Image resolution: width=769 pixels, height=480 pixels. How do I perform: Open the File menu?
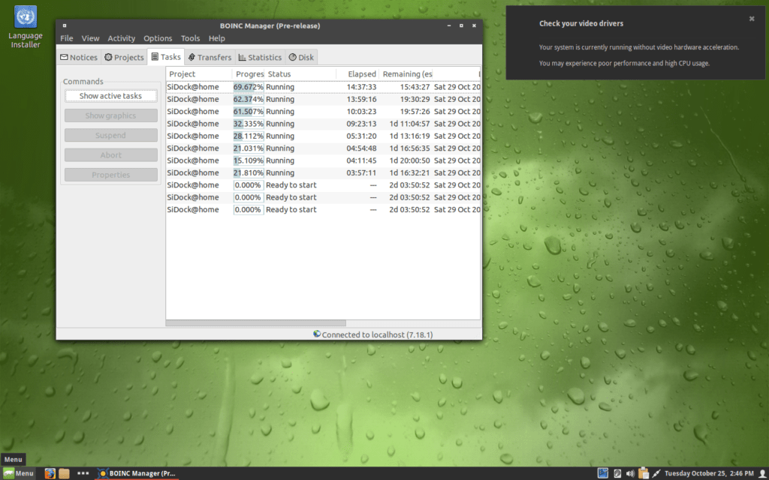pos(66,38)
